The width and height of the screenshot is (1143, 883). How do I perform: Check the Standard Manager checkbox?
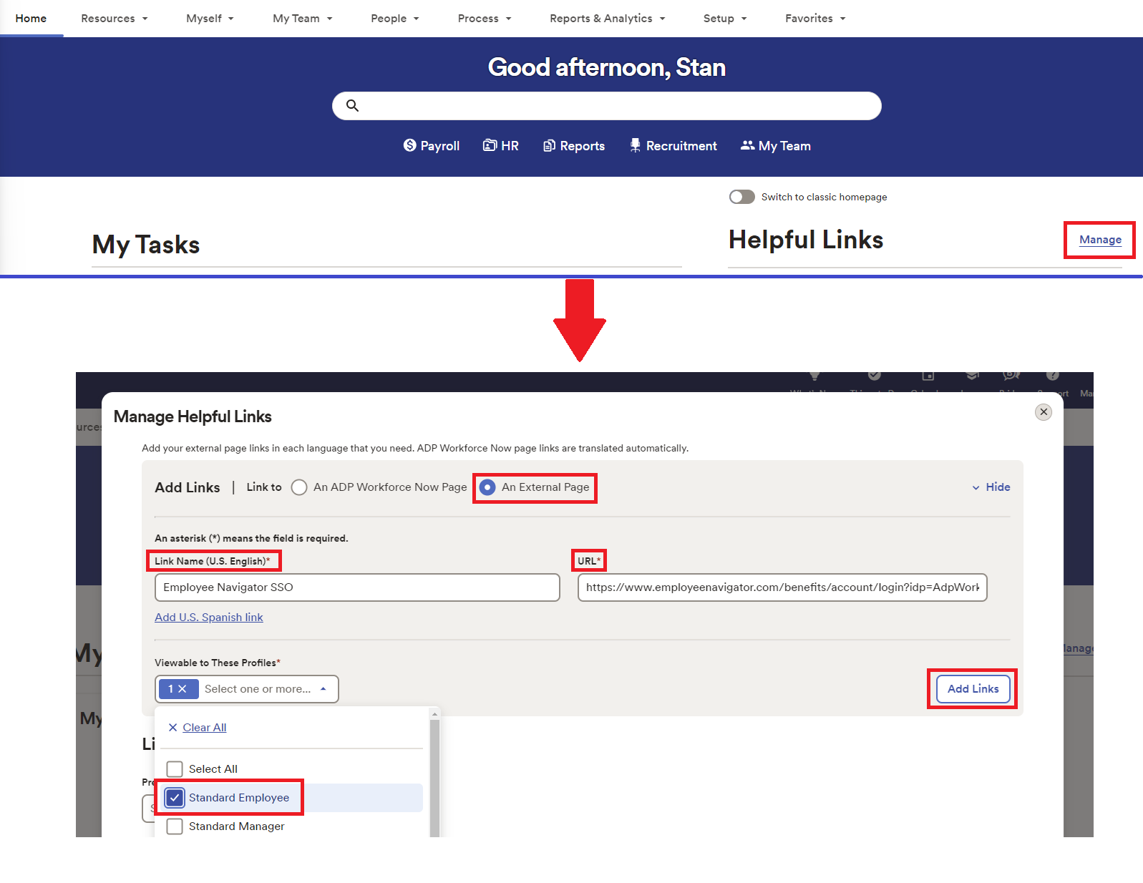(x=175, y=826)
